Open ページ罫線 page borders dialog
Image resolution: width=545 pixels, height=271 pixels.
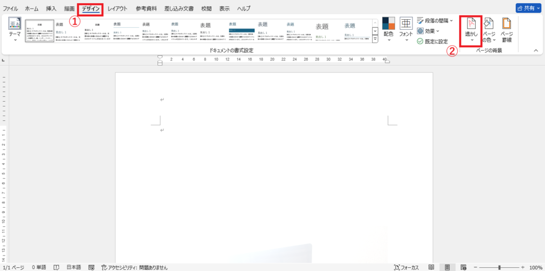click(x=507, y=30)
